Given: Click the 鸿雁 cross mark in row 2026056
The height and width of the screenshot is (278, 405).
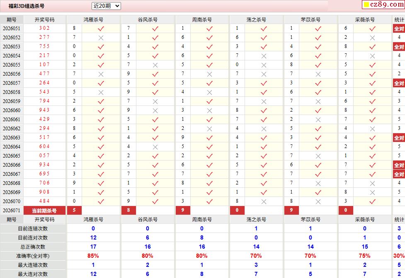Looking at the screenshot, I should pos(101,74).
